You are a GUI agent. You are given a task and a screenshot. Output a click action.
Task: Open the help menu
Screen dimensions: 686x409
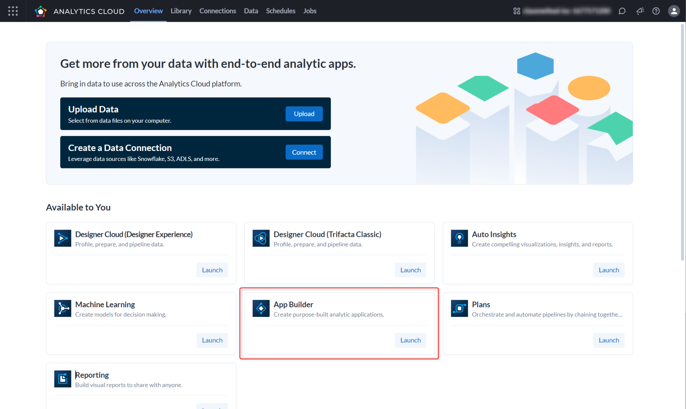click(656, 11)
